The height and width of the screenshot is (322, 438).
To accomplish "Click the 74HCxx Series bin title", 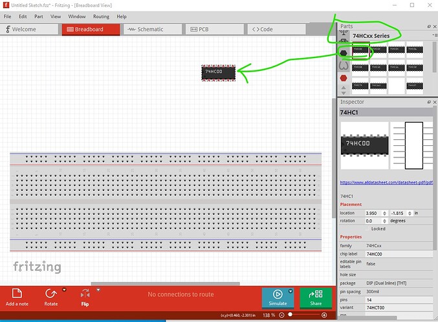I will pos(371,35).
